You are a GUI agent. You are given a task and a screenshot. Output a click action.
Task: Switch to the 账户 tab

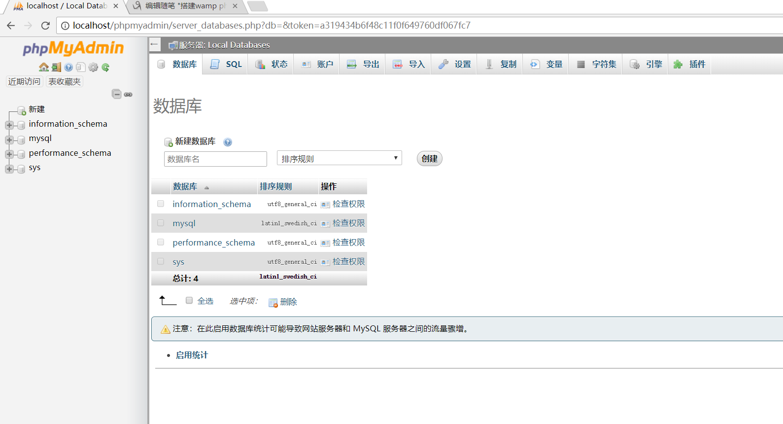coord(317,65)
